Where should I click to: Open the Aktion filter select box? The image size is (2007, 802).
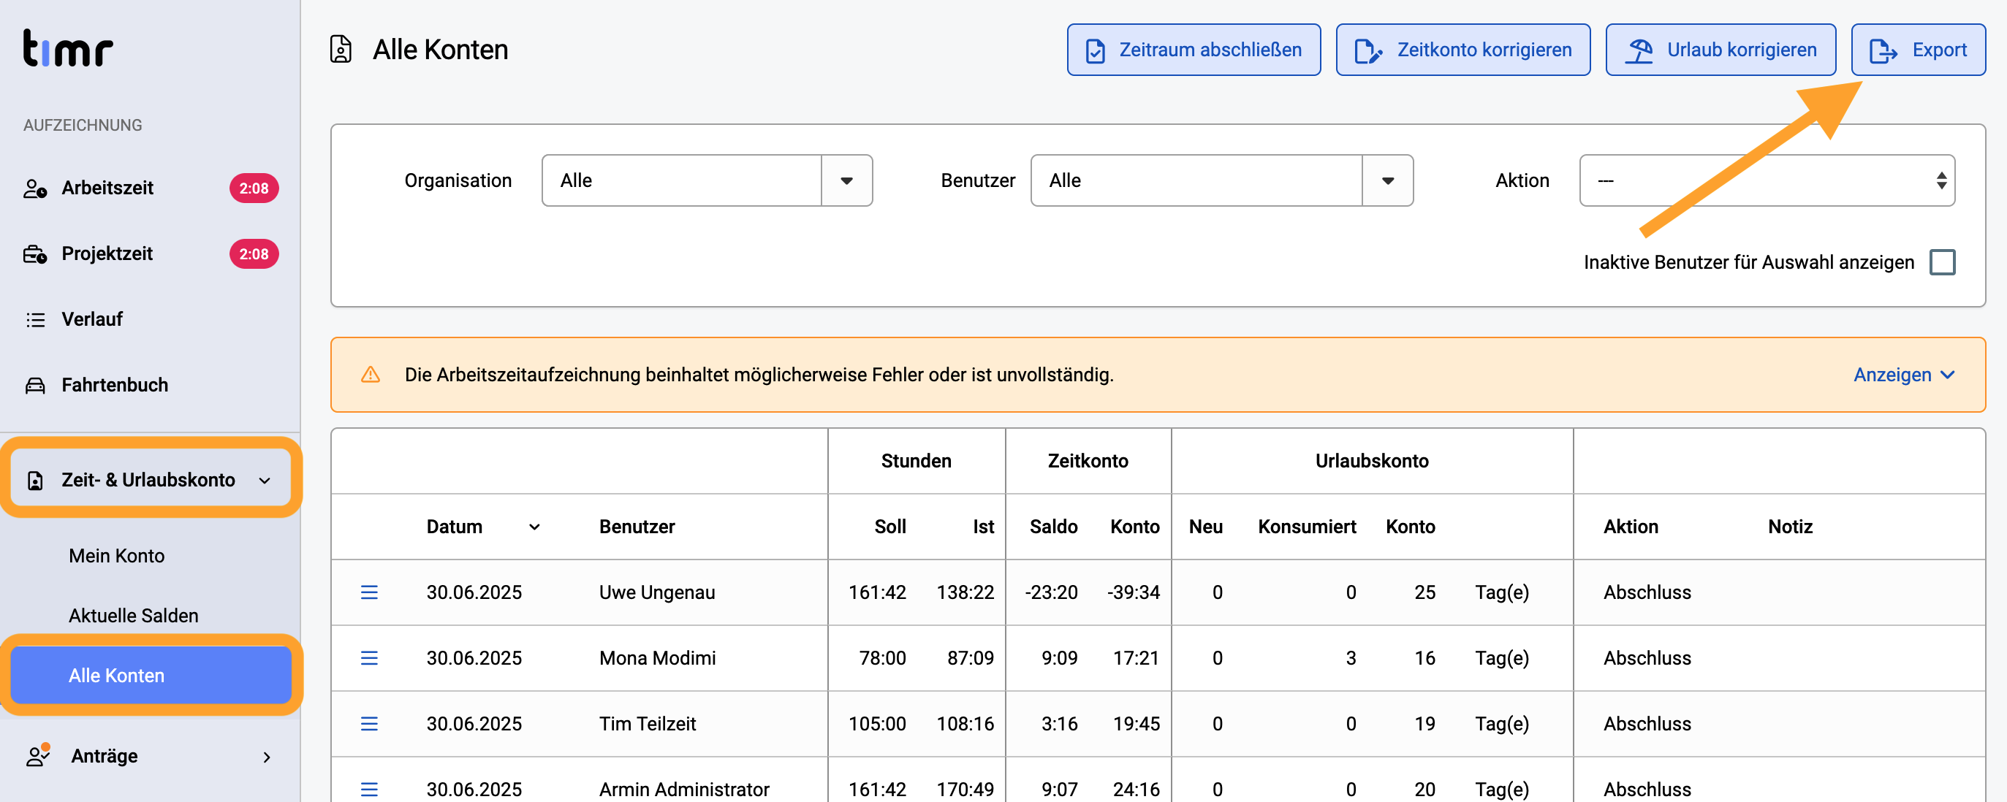(1767, 180)
